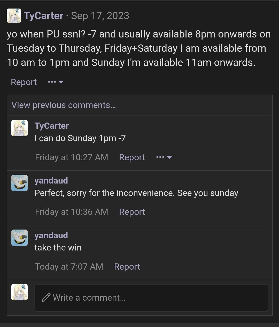Open TyCarter's avatar on the original post
This screenshot has width=279, height=327.
(x=14, y=16)
